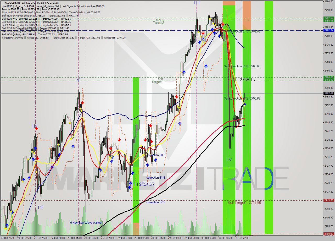Click the 'Sell %10 @ C_Entry38' line
335x241 pixels.
click(36, 19)
